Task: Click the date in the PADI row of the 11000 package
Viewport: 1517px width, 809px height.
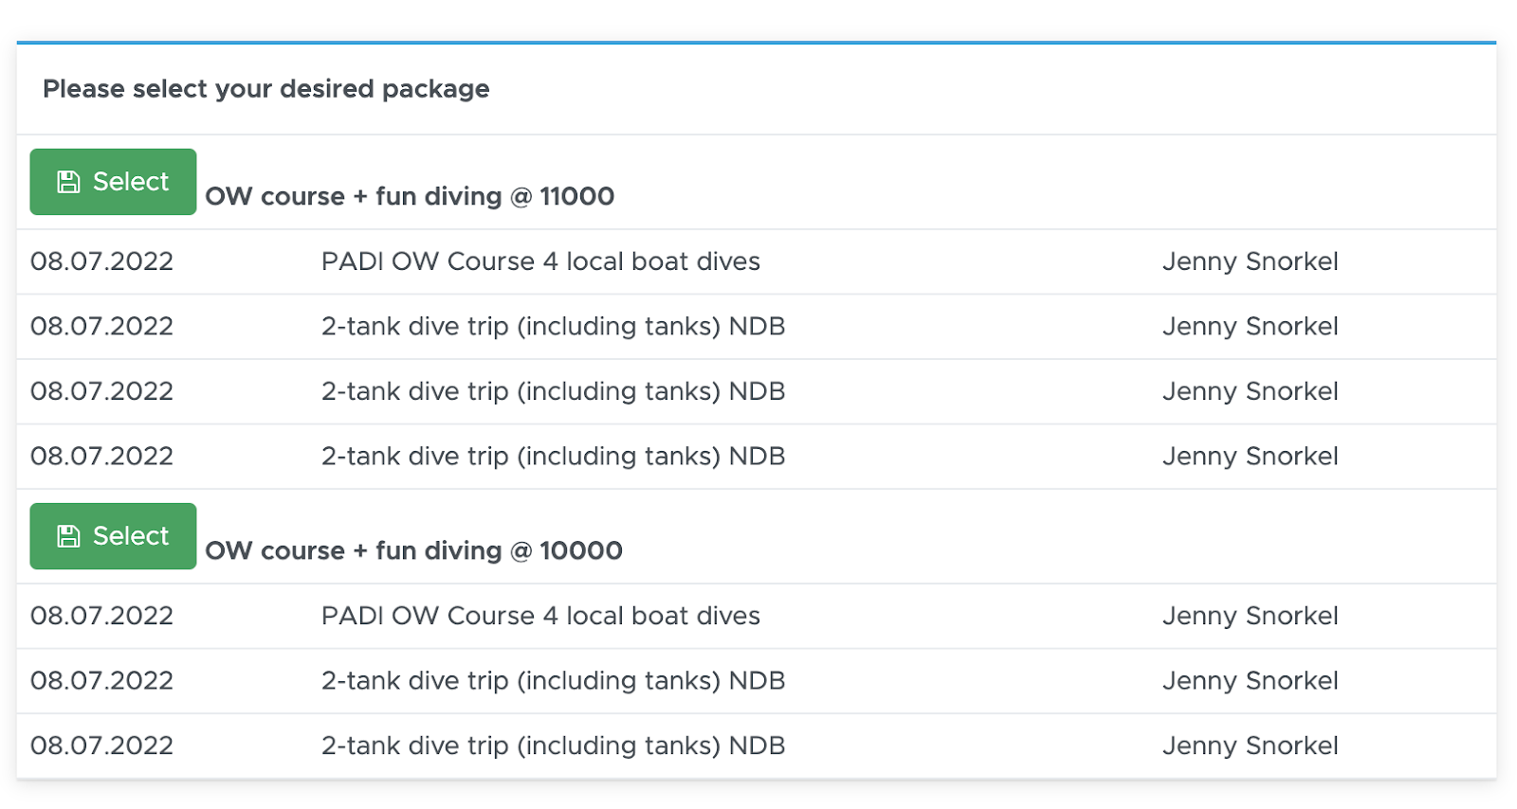Action: tap(102, 261)
